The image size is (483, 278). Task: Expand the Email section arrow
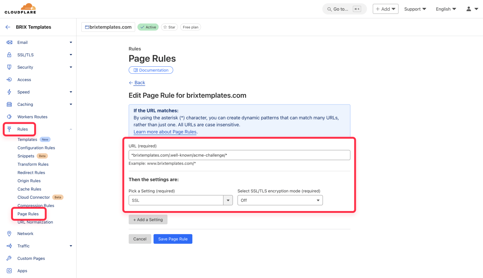[x=71, y=42]
